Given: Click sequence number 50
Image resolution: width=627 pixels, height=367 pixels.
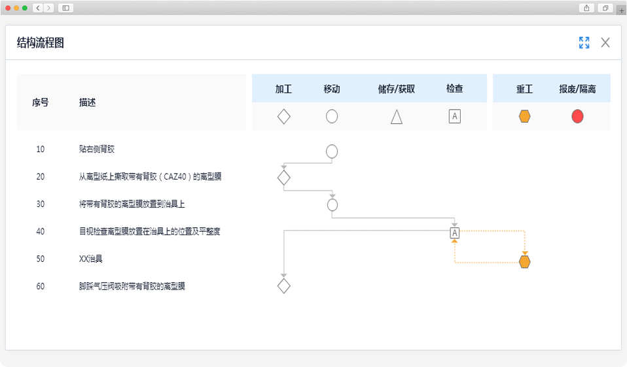Looking at the screenshot, I should (x=41, y=259).
